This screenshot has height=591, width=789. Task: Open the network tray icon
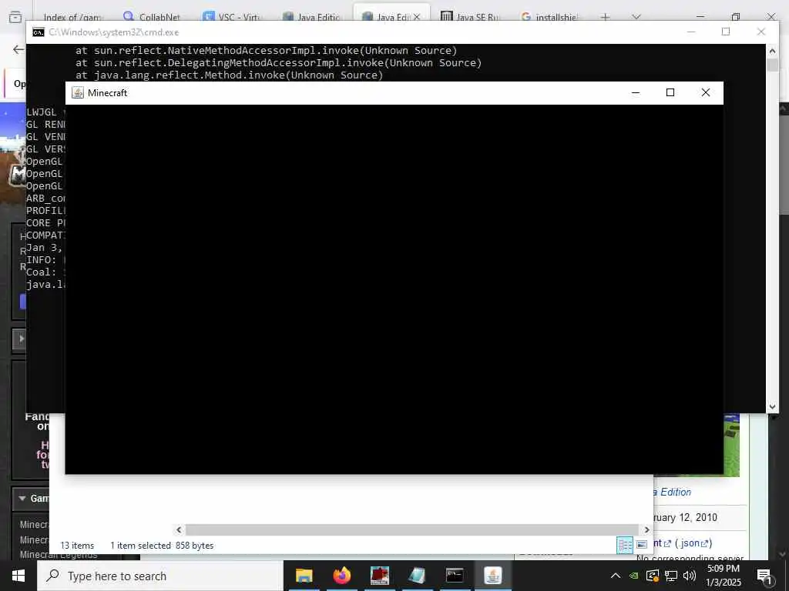click(x=671, y=576)
